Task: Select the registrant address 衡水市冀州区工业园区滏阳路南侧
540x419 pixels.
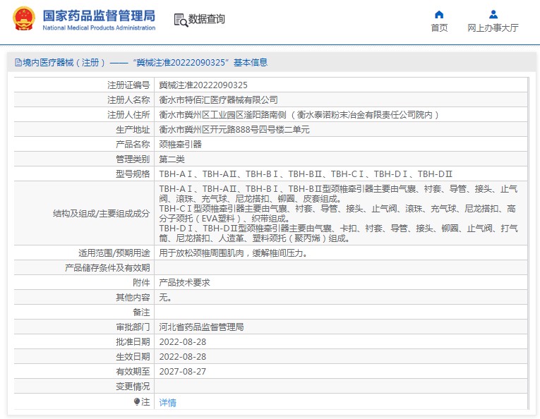Action: pos(222,114)
